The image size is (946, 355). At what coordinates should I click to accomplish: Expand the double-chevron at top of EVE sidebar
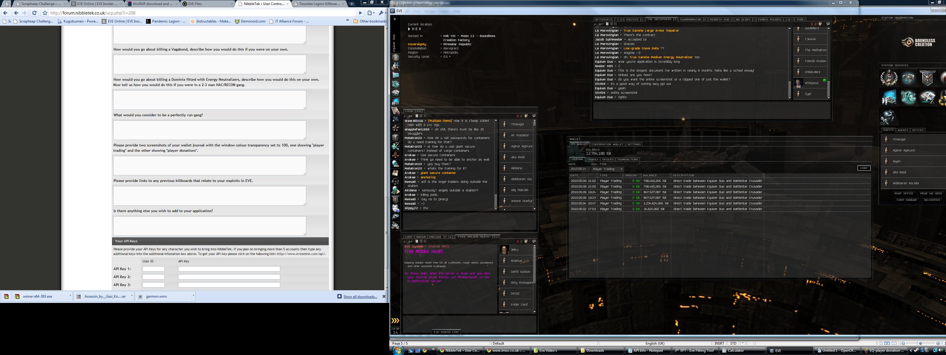395,19
